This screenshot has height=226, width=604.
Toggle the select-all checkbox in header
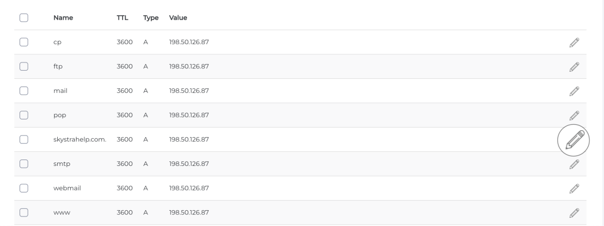click(24, 18)
